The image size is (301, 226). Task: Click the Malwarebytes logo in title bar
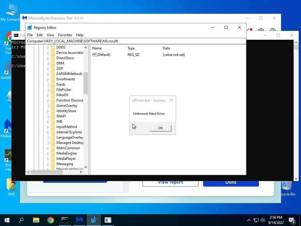[25, 18]
